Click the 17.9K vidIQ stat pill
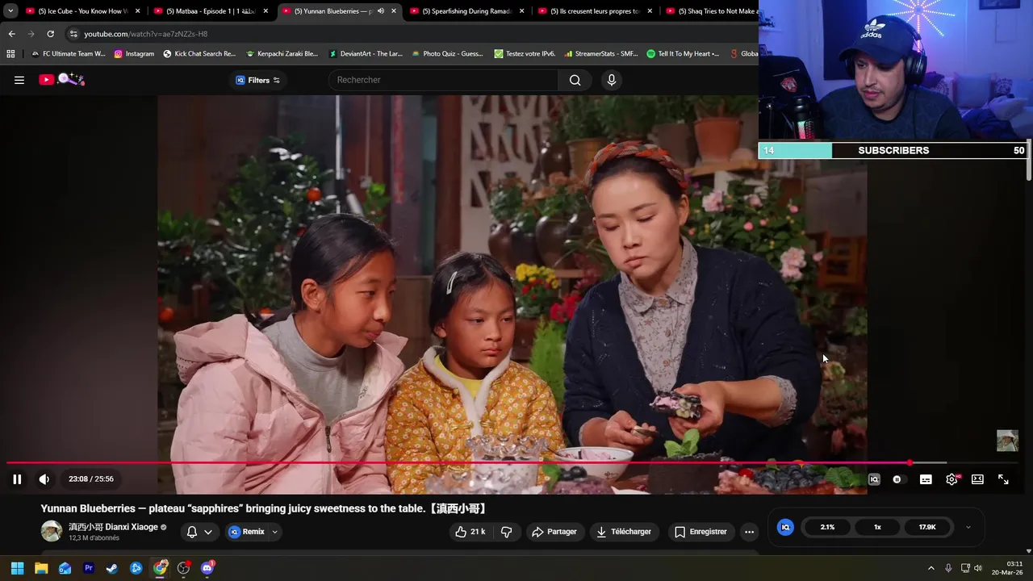This screenshot has width=1033, height=581. 927,527
